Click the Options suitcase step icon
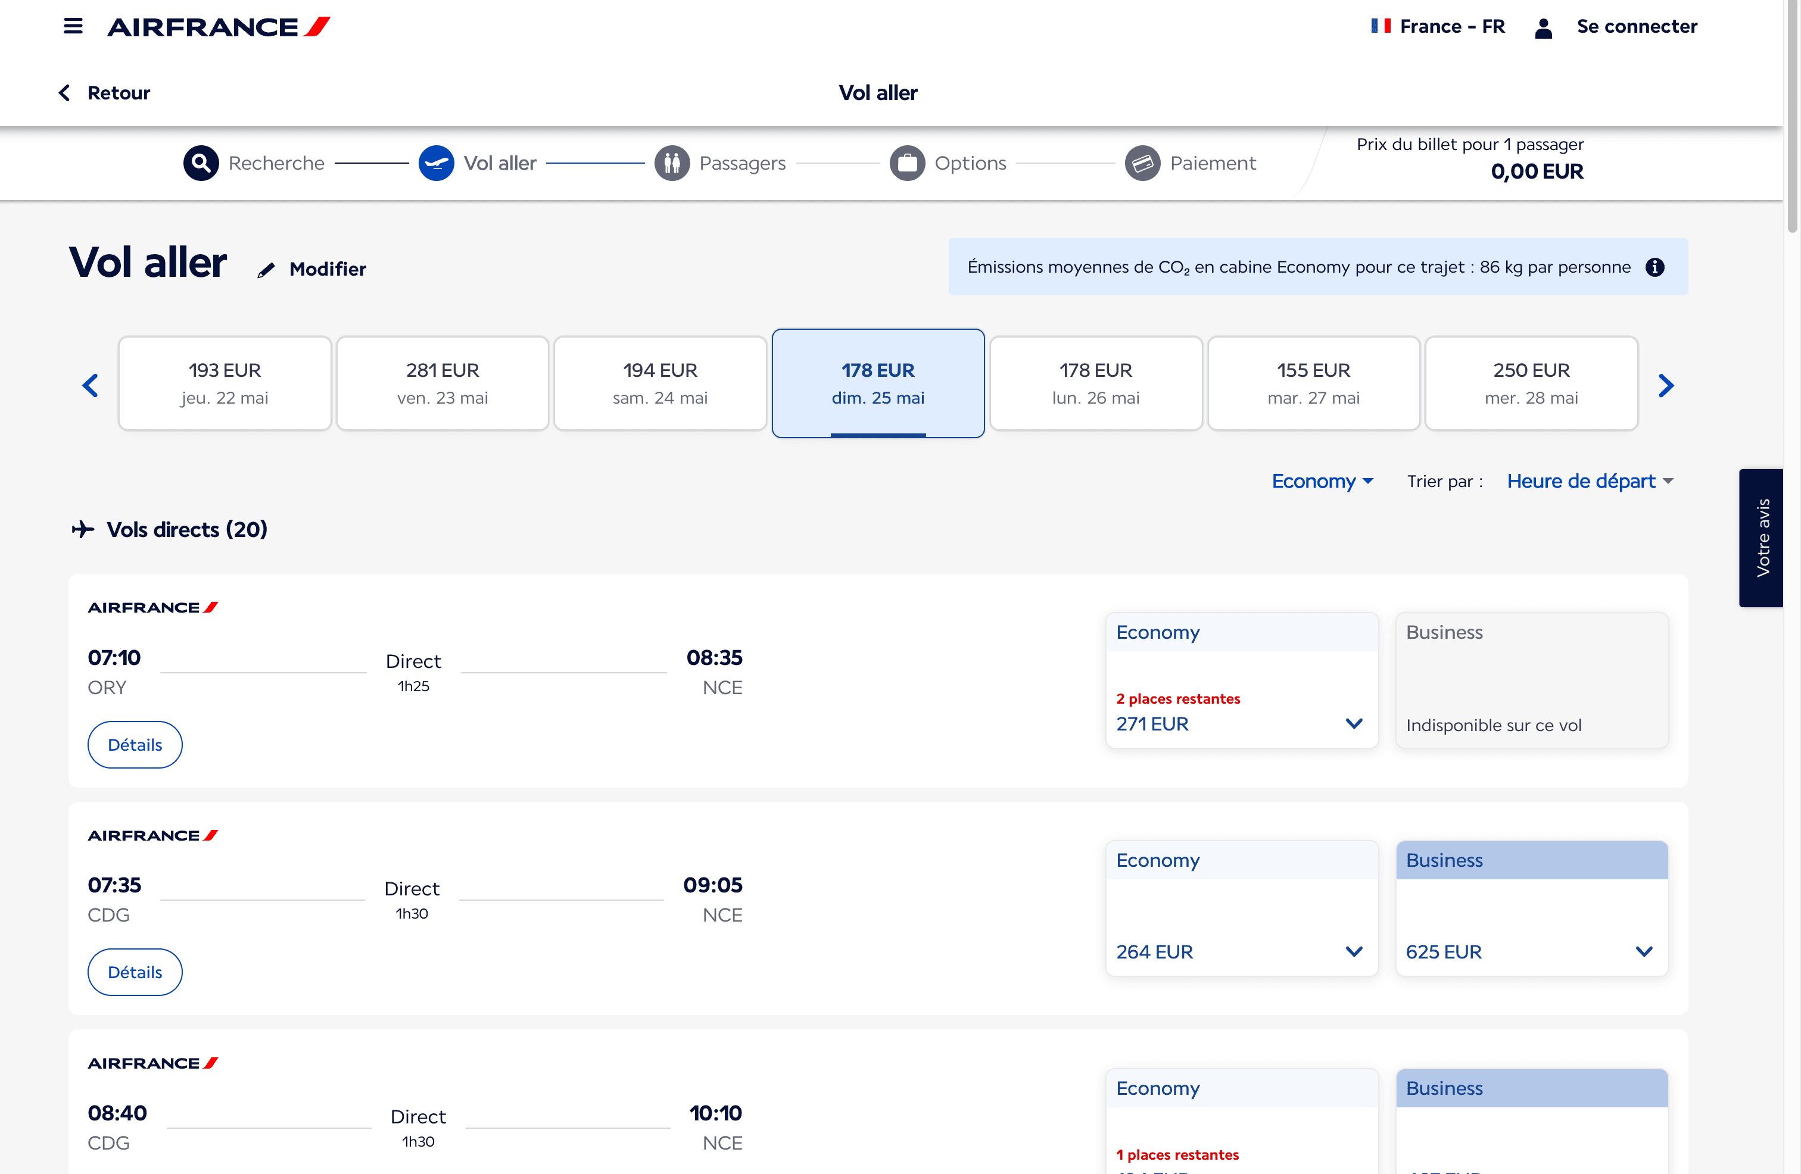Image resolution: width=1801 pixels, height=1174 pixels. click(x=906, y=163)
